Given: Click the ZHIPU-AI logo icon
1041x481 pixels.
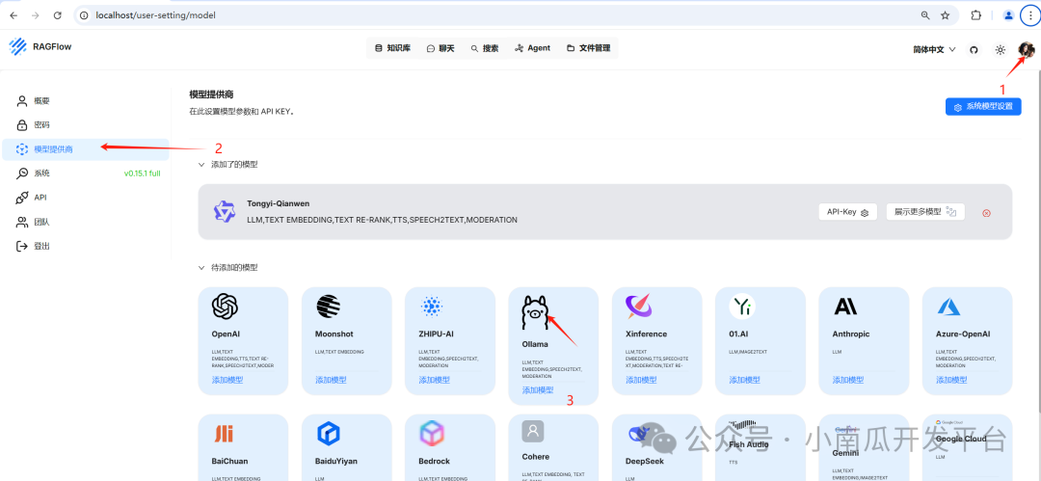Looking at the screenshot, I should (x=432, y=307).
